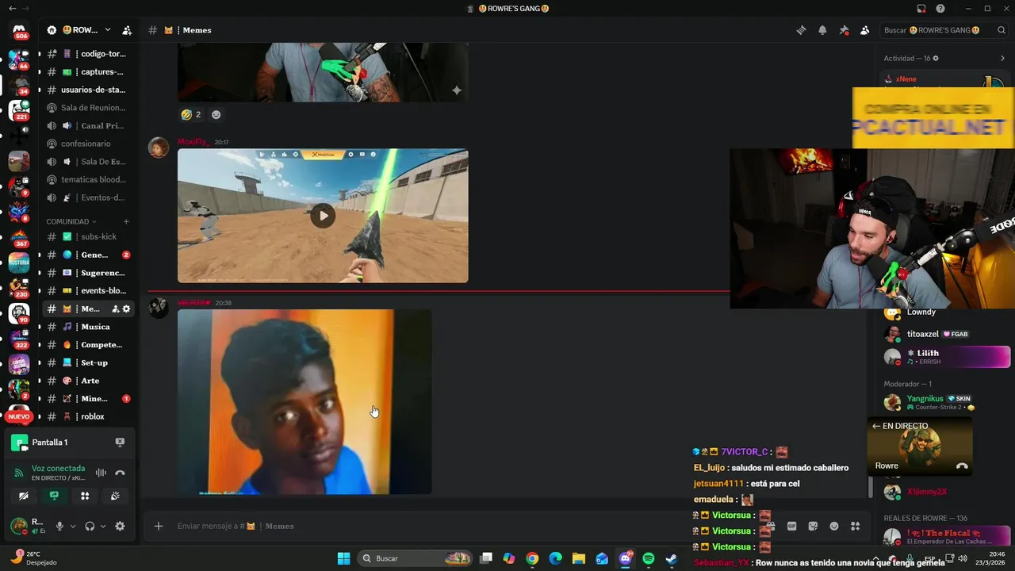Stop streaming Pantalla 1 icon
Viewport: 1015px width, 571px height.
[x=120, y=443]
